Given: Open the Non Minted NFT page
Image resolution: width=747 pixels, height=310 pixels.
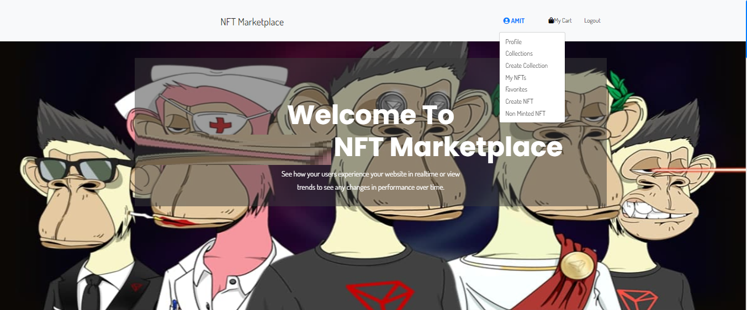Looking at the screenshot, I should click(x=525, y=114).
